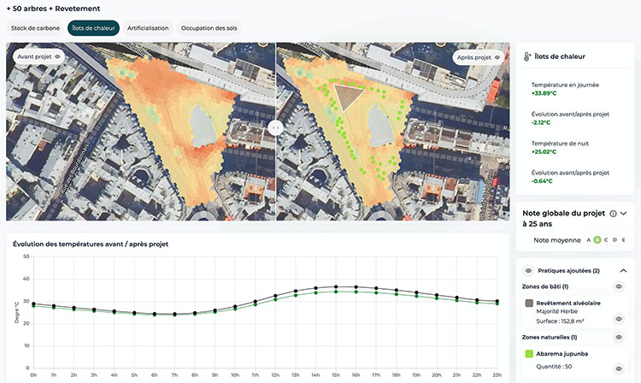Hide the Zones naturelles group

(x=619, y=337)
